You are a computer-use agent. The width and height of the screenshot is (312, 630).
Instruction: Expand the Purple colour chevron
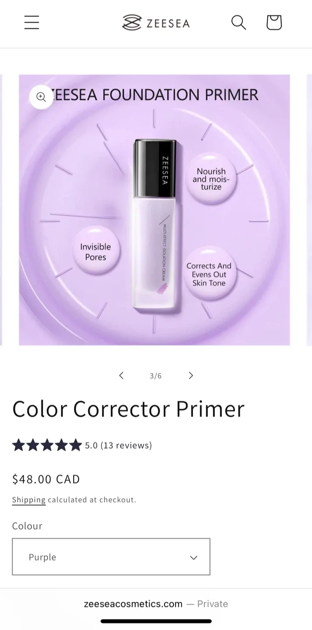click(x=194, y=557)
